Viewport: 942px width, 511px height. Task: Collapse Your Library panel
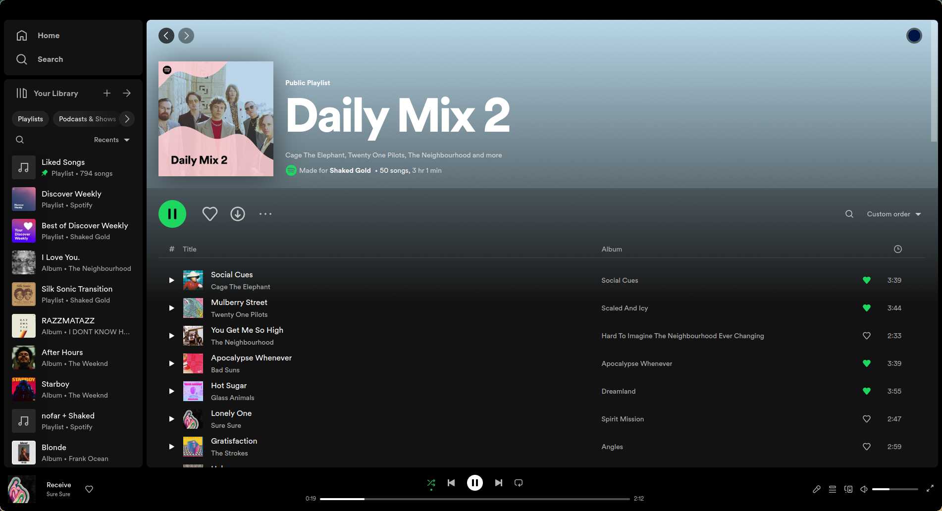click(x=47, y=93)
